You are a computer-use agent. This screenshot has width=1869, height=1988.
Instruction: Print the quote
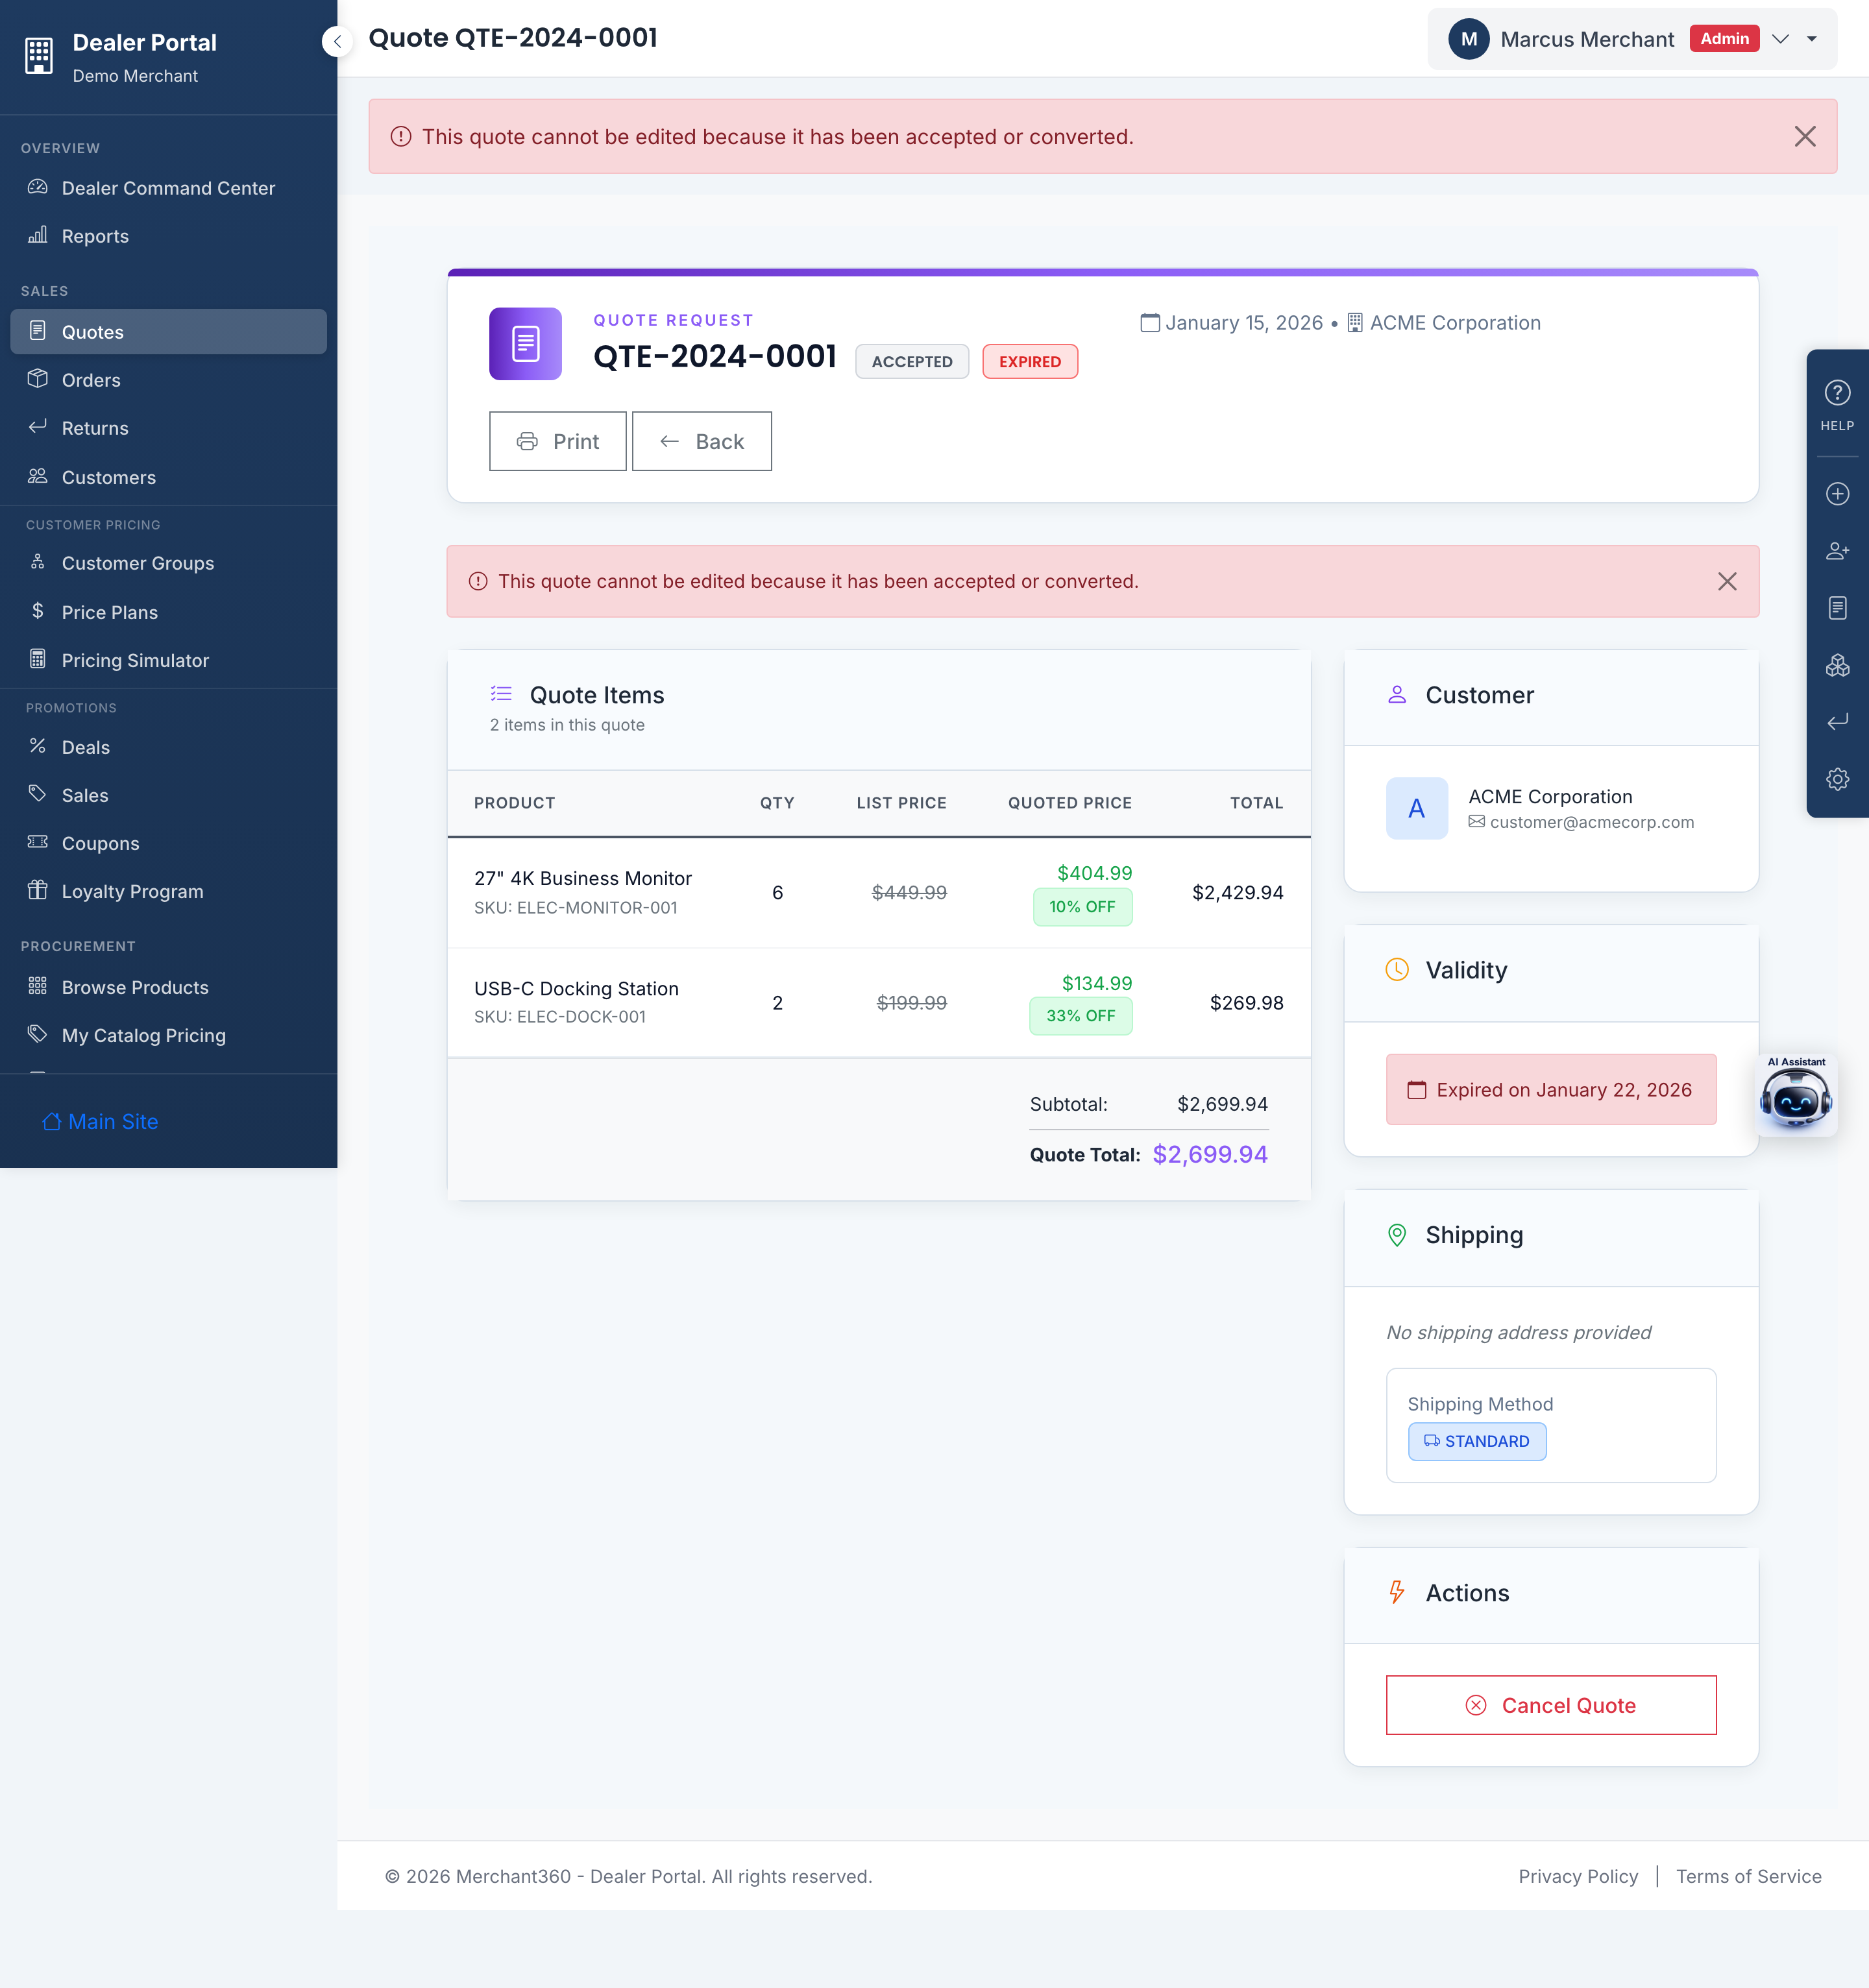tap(557, 441)
